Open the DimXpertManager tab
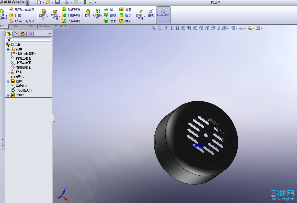The image size is (297, 203). point(30,34)
